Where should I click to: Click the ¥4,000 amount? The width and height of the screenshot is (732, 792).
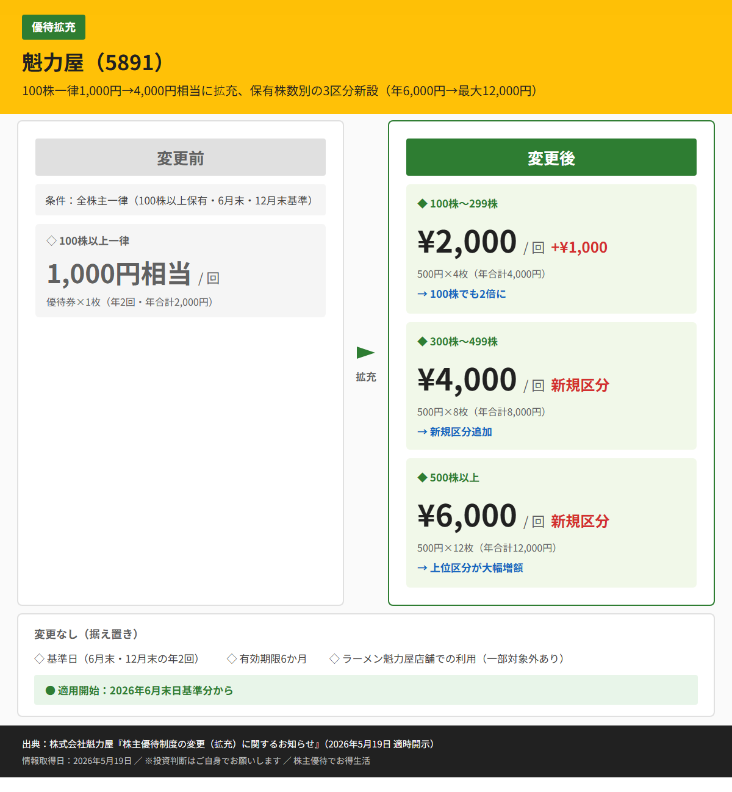(x=467, y=380)
